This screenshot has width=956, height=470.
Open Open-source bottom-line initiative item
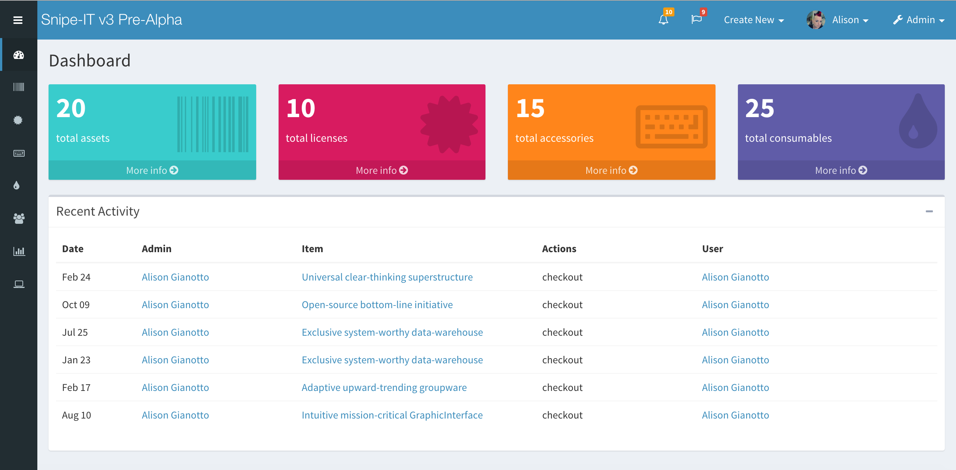[377, 305]
